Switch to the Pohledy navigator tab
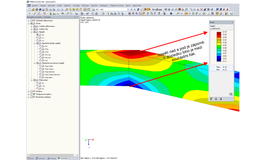Viewport: 266px width, 160px height. pyautogui.click(x=51, y=158)
